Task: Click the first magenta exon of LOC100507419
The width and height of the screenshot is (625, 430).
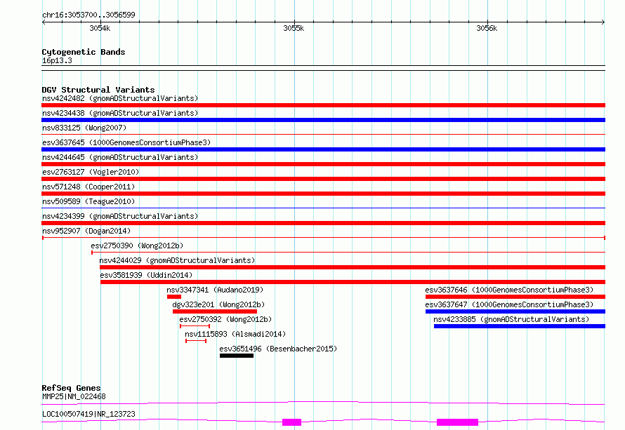Action: coord(291,422)
